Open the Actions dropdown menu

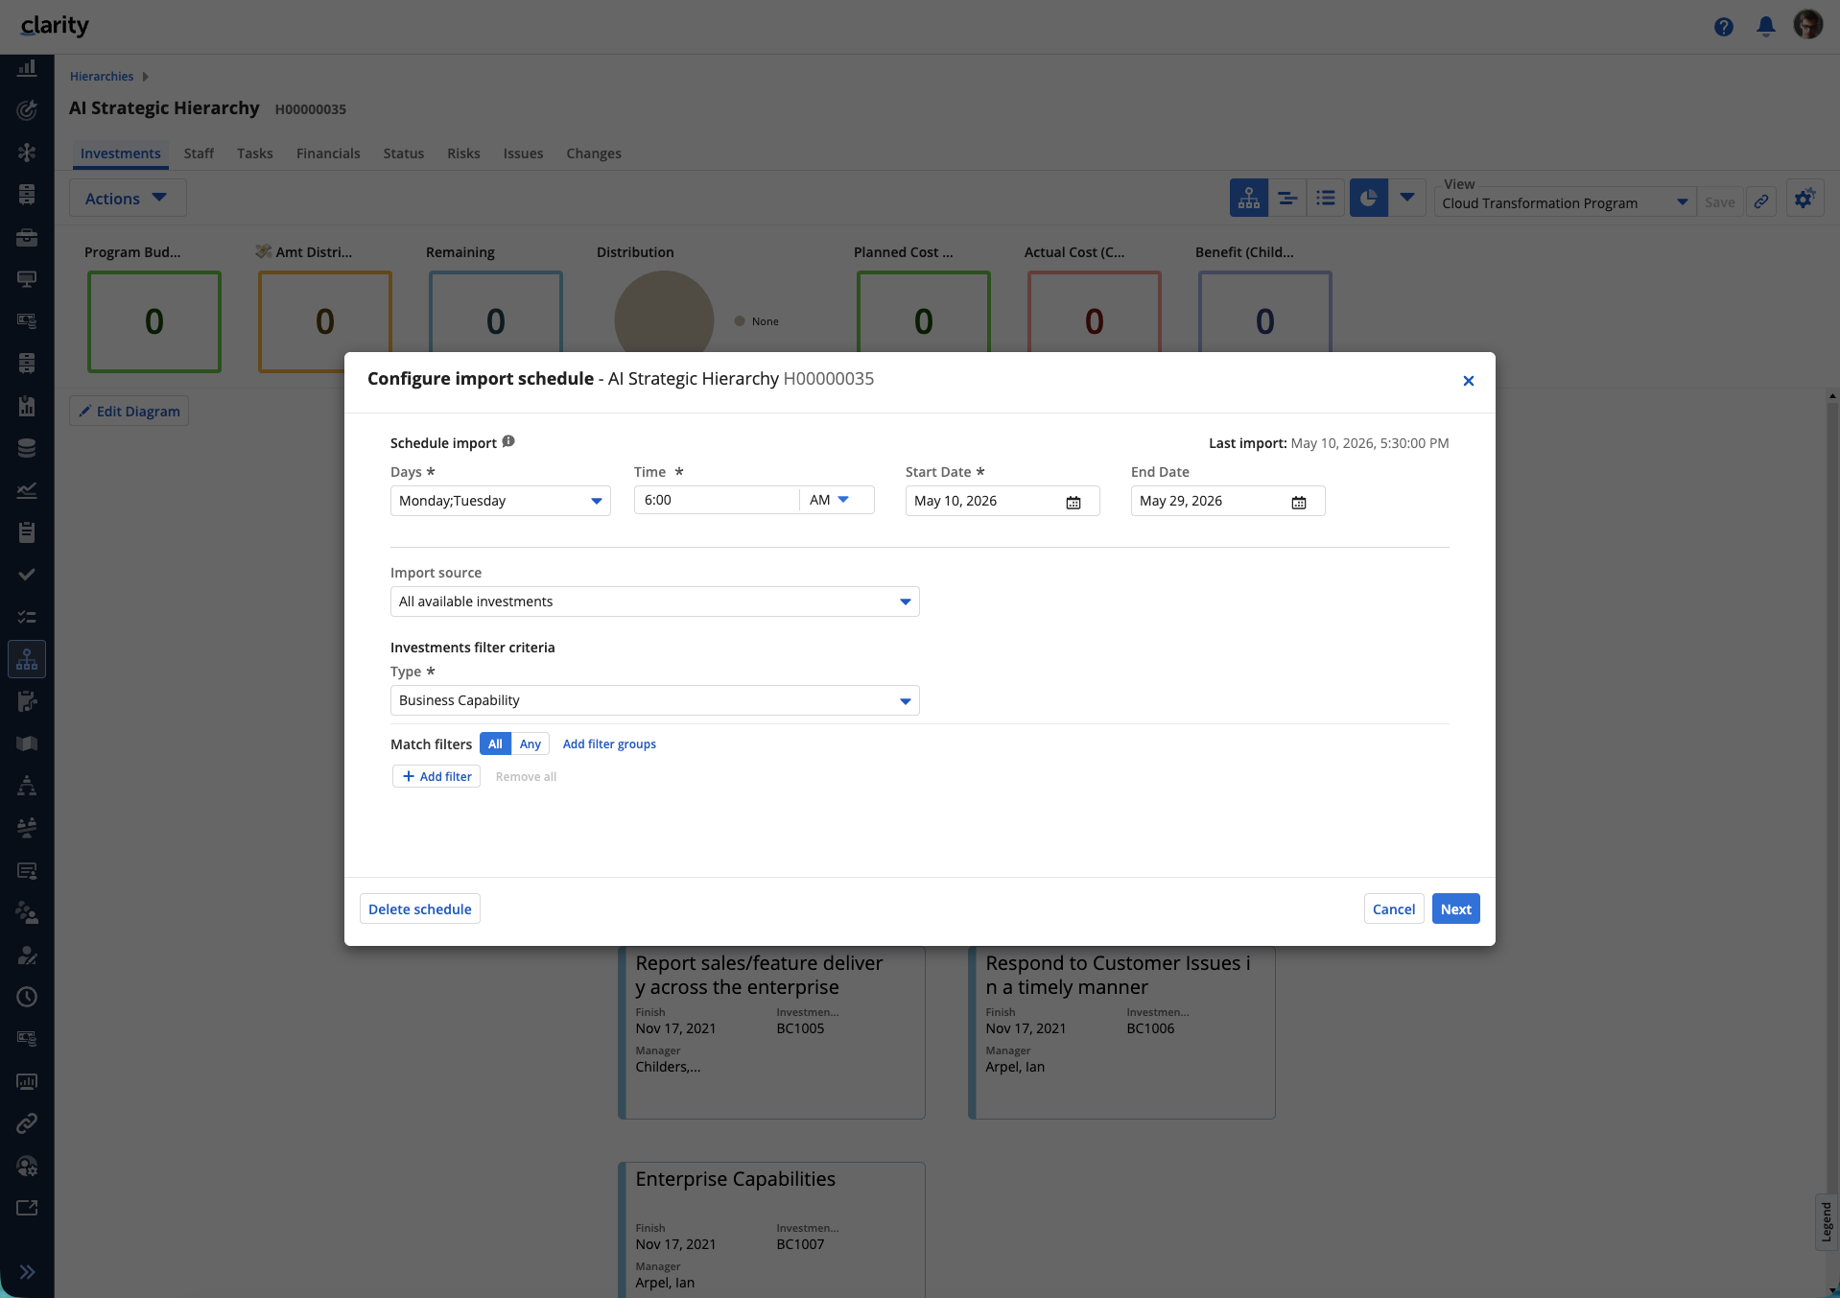[x=127, y=199]
